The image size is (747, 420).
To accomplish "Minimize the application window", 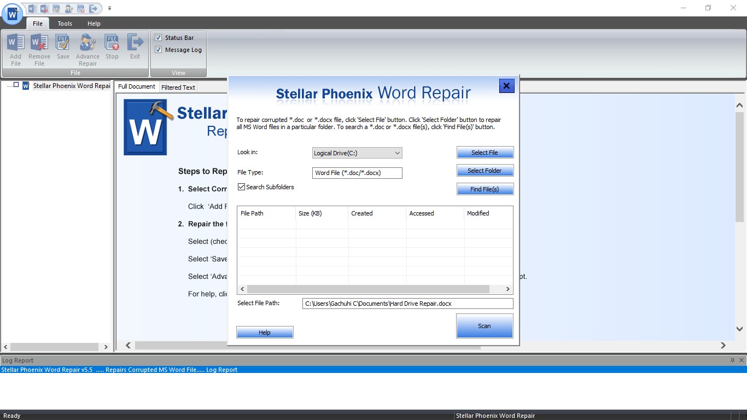I will (x=684, y=8).
